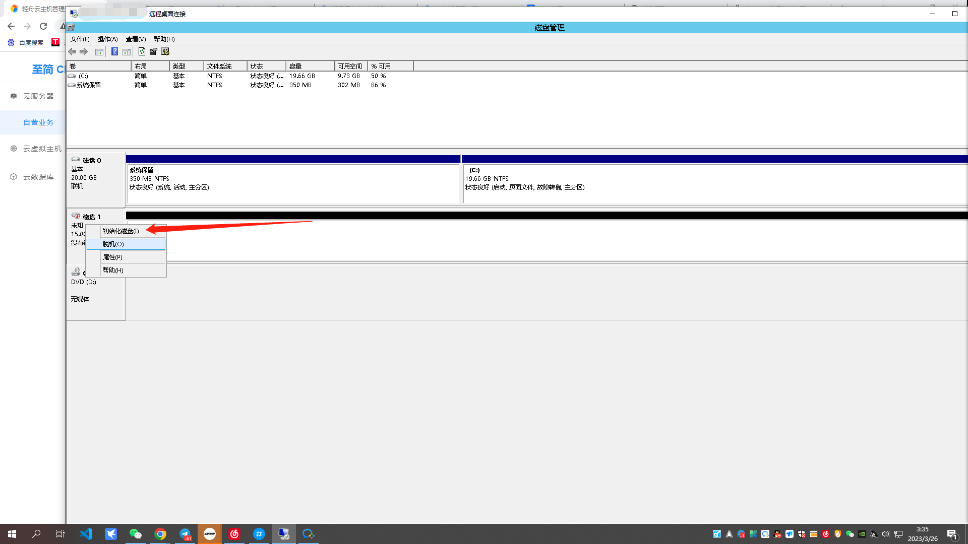Click the show/hide console tree icon

click(x=99, y=51)
